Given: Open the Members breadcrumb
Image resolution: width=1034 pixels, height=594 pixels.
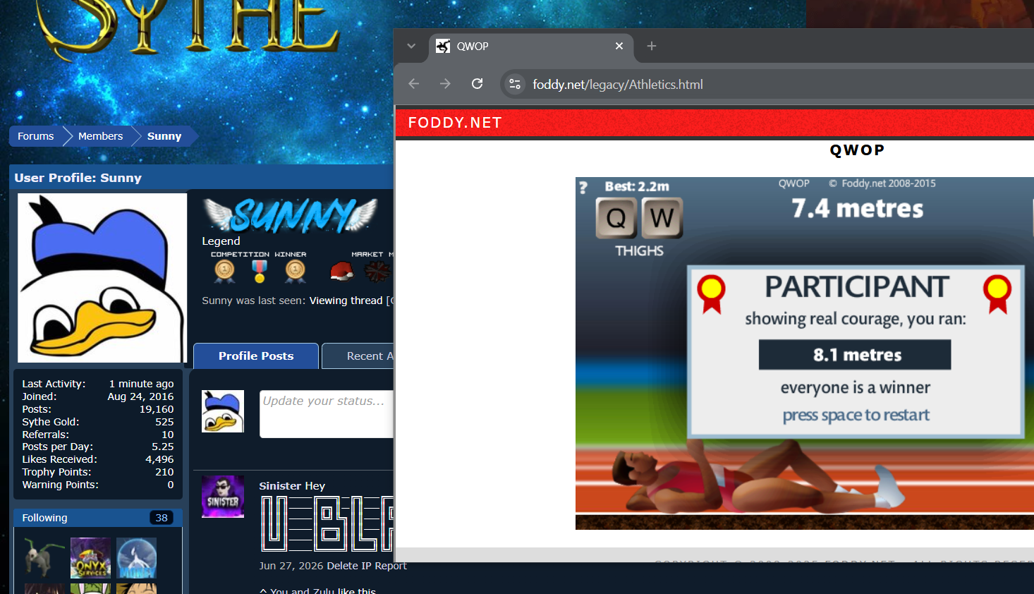Looking at the screenshot, I should [100, 136].
